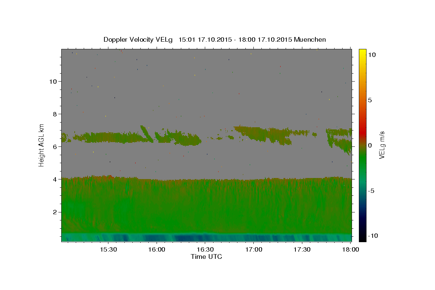Image resolution: width=435 pixels, height=290 pixels.
Task: Click the black bottom of the colorbar
Action: pyautogui.click(x=362, y=237)
